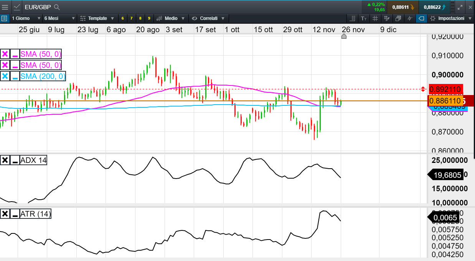Viewport: 475px width, 261px height.
Task: Minimize the ATR (14) indicator panel
Action: [15, 214]
